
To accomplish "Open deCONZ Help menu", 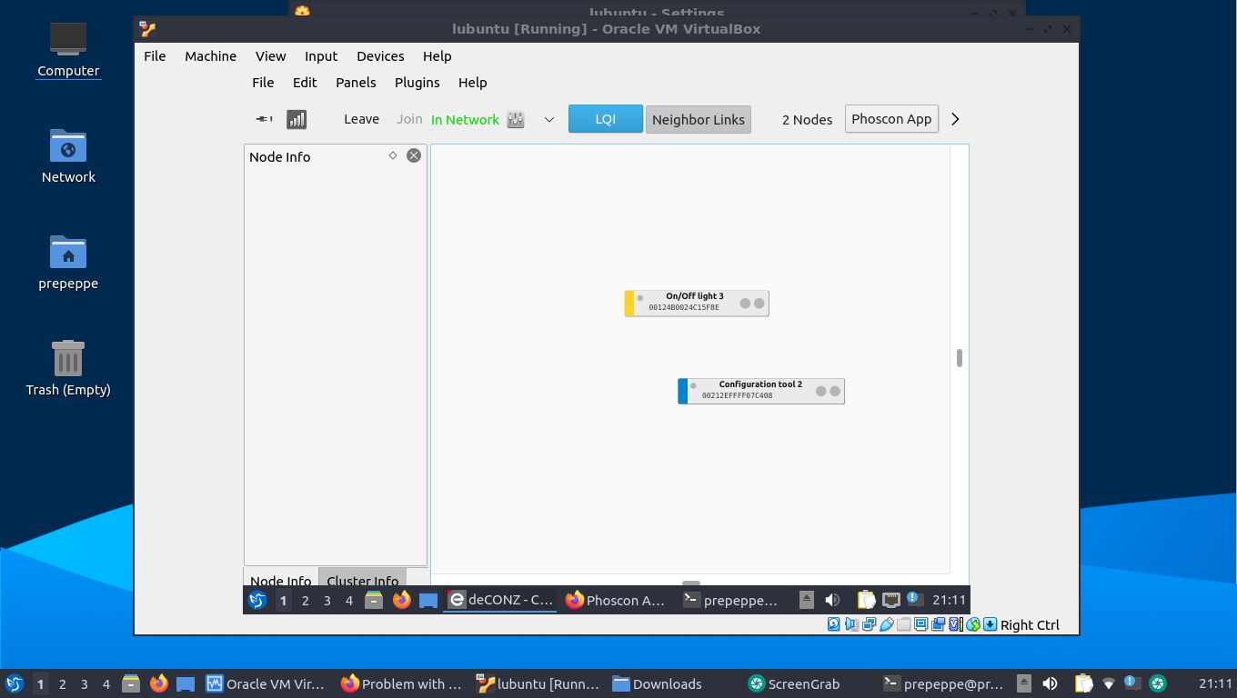I will pyautogui.click(x=472, y=82).
